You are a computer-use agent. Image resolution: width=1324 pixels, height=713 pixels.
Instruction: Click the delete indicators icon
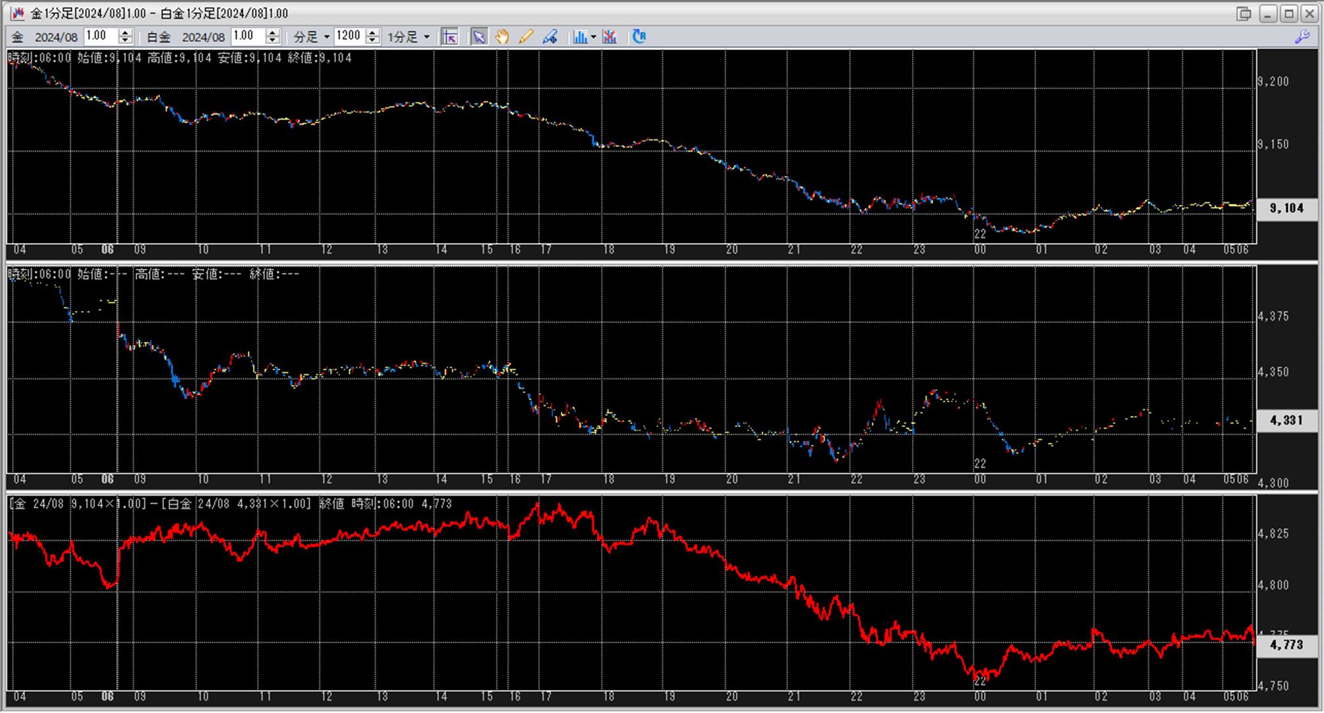[x=610, y=37]
